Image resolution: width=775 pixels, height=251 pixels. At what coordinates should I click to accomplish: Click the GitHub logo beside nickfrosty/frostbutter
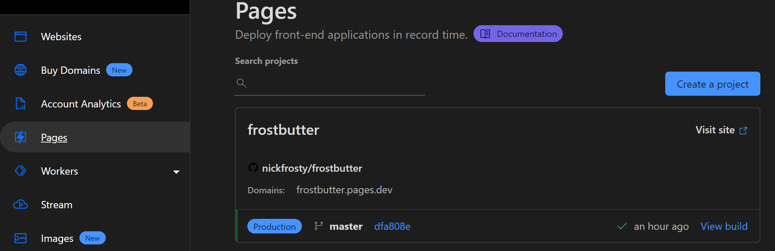[253, 168]
